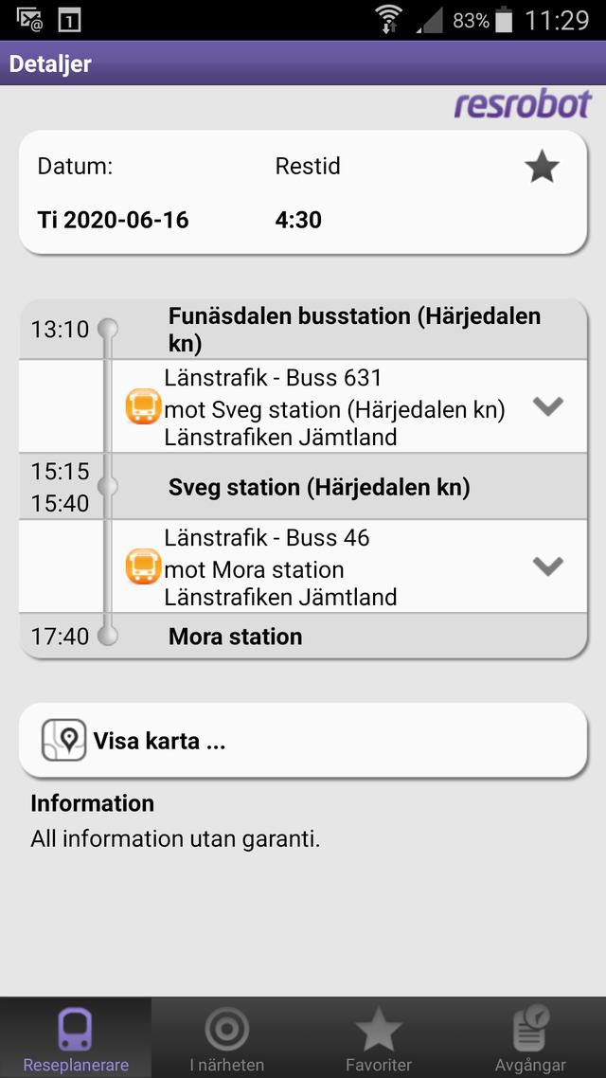The image size is (606, 1078).
Task: Tap the battery status icon
Action: pyautogui.click(x=505, y=19)
